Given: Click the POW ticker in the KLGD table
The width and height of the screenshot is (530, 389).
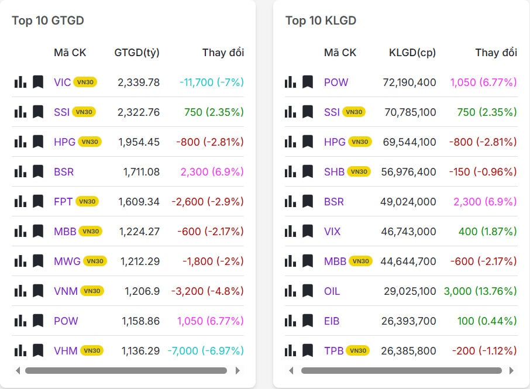Looking at the screenshot, I should tap(336, 82).
